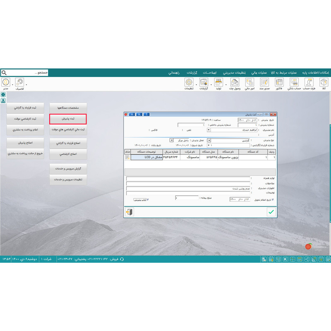
Task: Expand the نام مشتری customer name dropdown
Action: 209,130
